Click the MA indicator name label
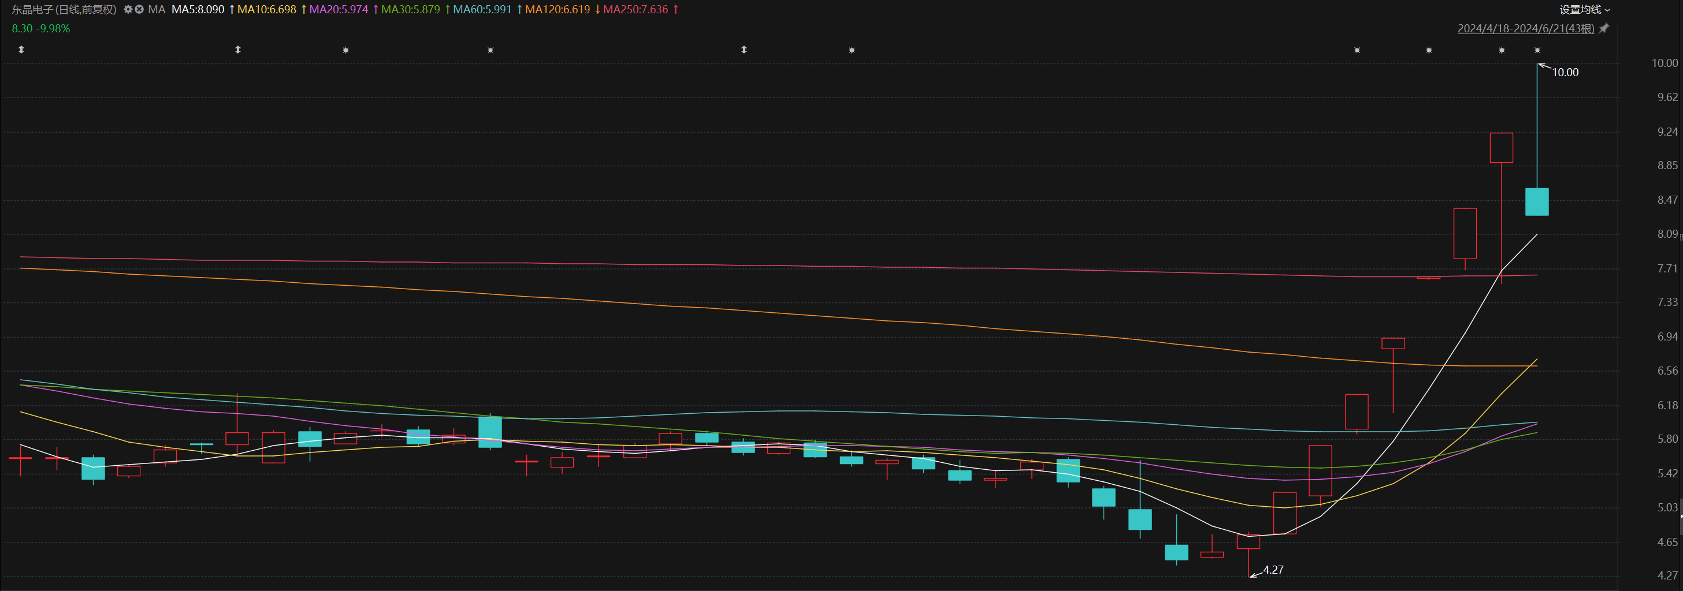Image resolution: width=1683 pixels, height=591 pixels. click(157, 10)
